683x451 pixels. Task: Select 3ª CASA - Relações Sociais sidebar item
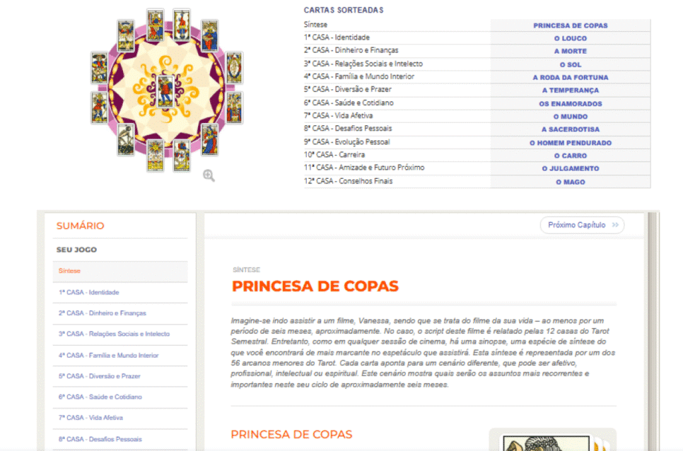113,334
